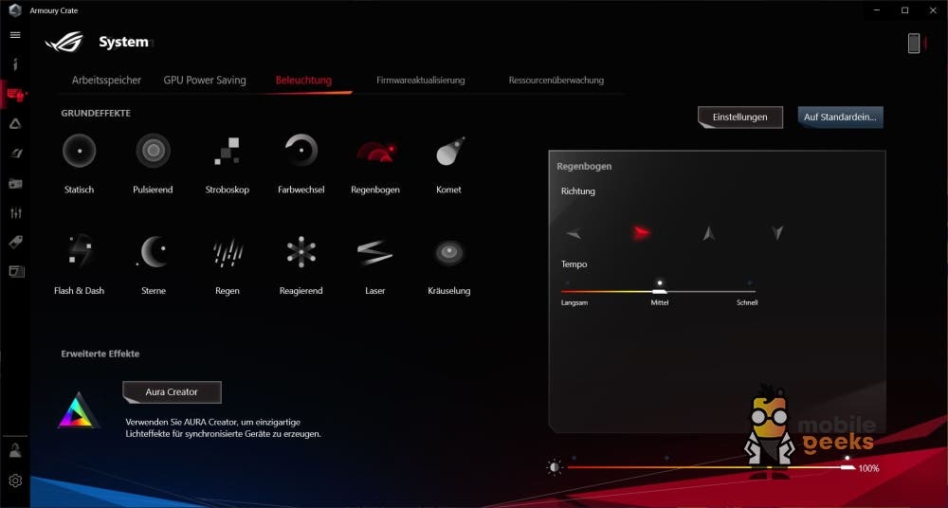948x508 pixels.
Task: Click the Aura Creator prism logo
Action: coord(79,410)
